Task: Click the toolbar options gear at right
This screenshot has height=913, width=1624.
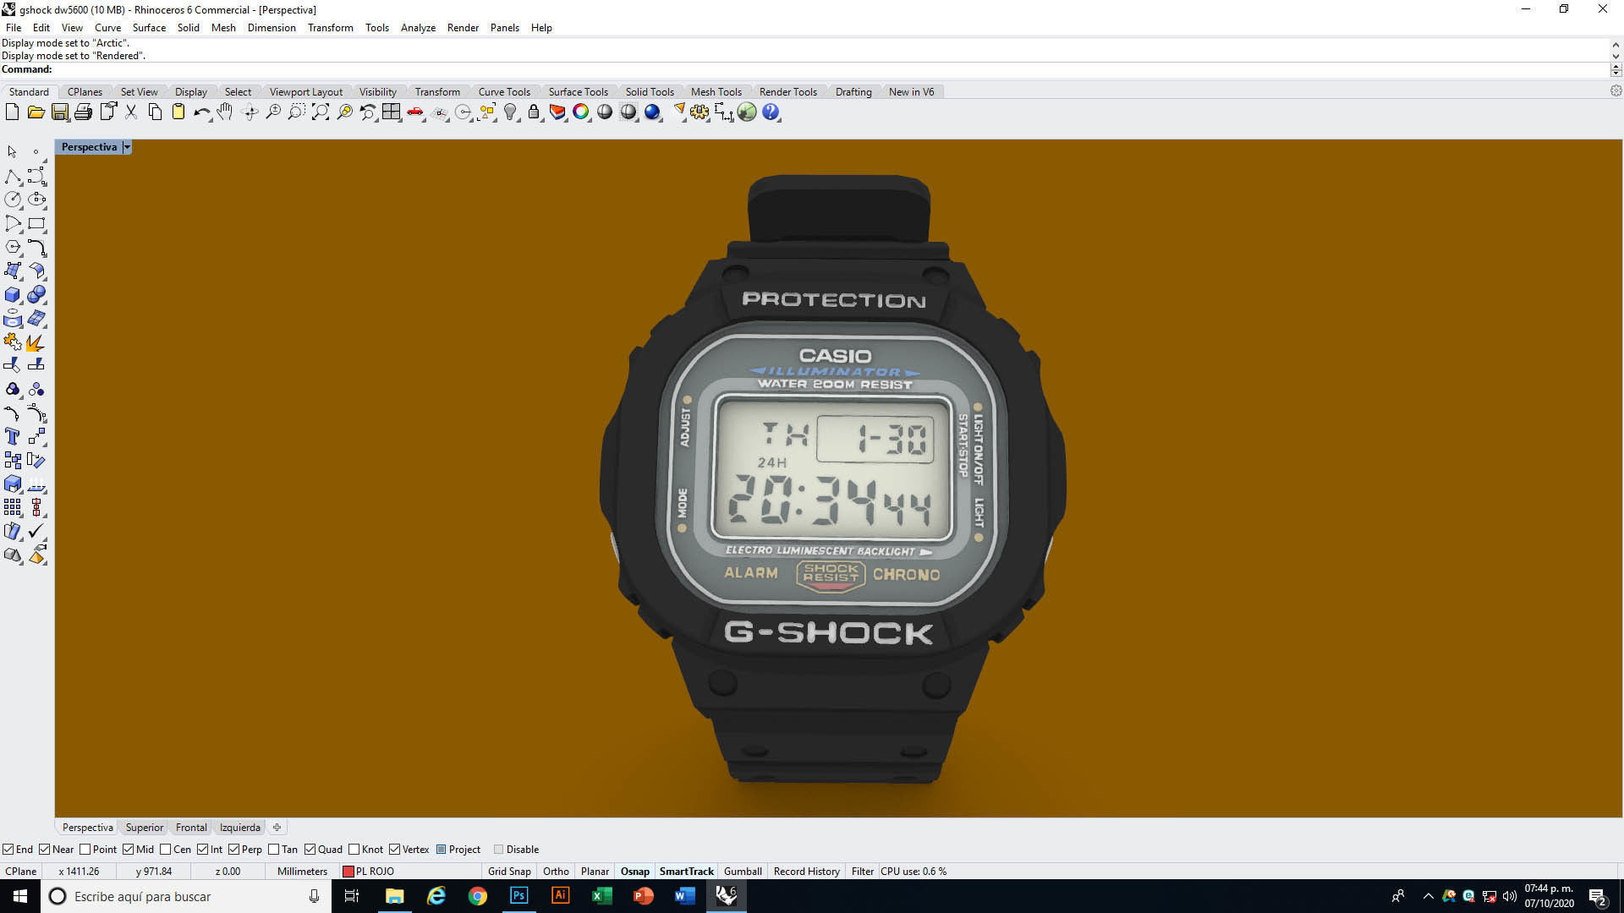Action: 1616,90
